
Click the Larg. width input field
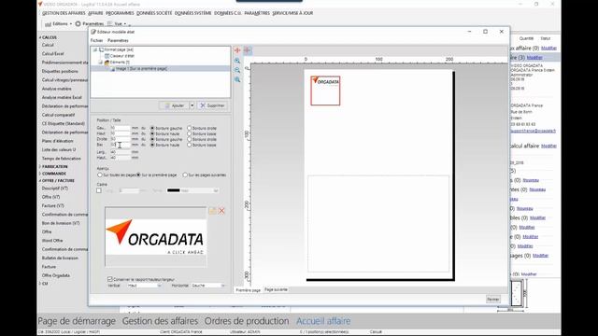[121, 152]
